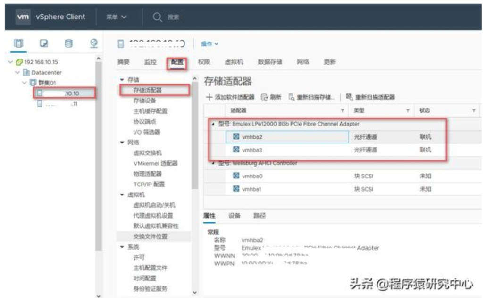Open the Networking view globe icon
Screen dimensions: 486x303
tap(93, 43)
